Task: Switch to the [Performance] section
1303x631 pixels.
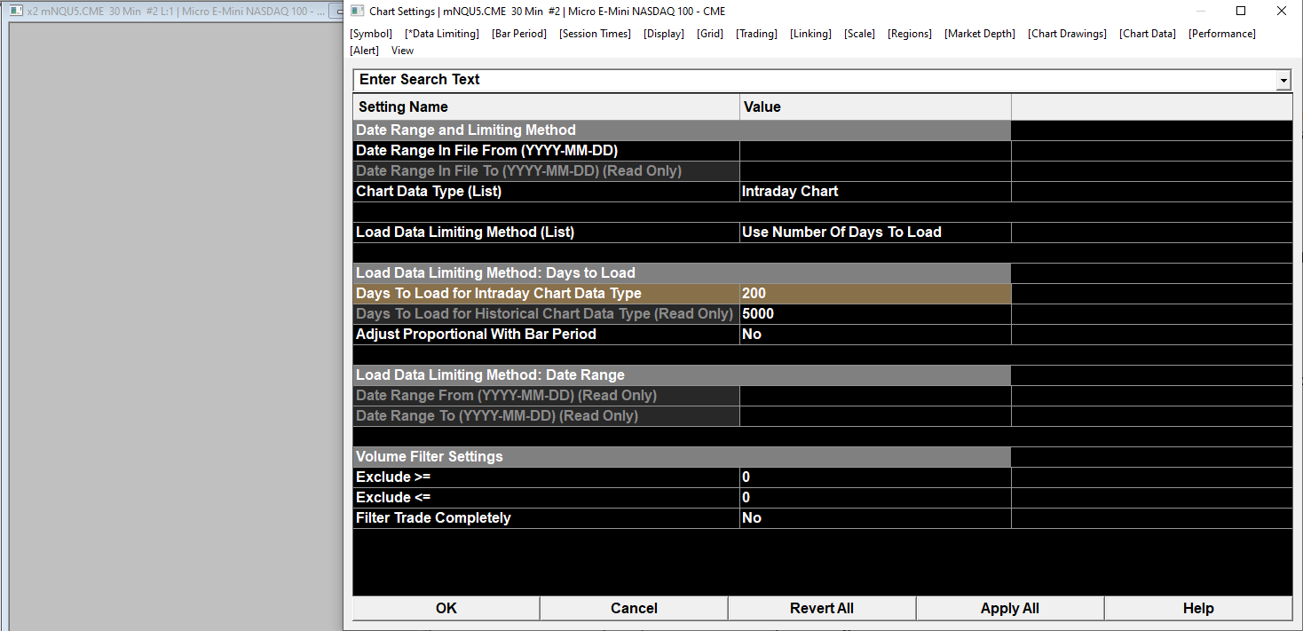Action: 1222,34
